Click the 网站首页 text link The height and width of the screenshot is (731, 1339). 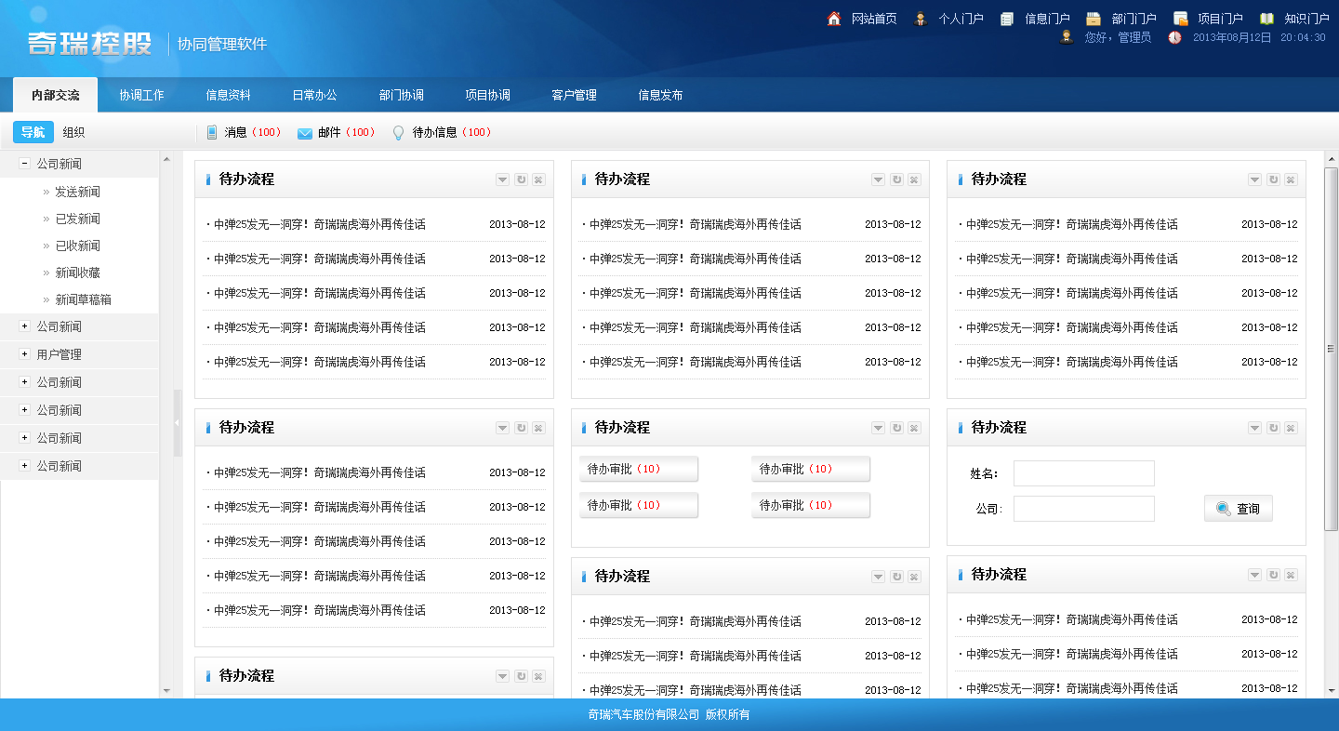click(x=874, y=18)
